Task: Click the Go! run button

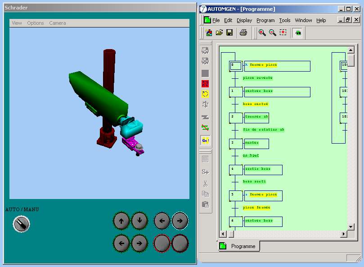Action: [205, 140]
